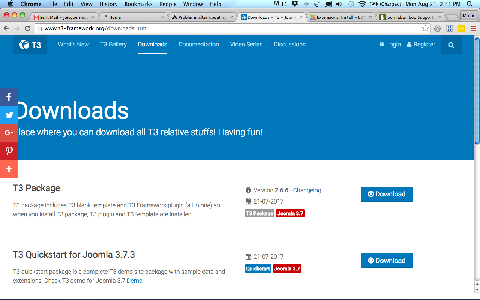The height and width of the screenshot is (300, 480).
Task: Share on Google Plus sidebar icon
Action: (x=9, y=133)
